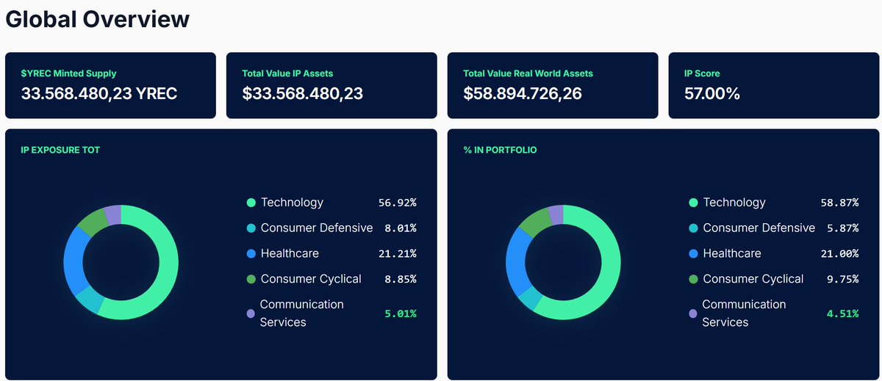882x381 pixels.
Task: Click the 58.87% Technology value
Action: (x=839, y=203)
